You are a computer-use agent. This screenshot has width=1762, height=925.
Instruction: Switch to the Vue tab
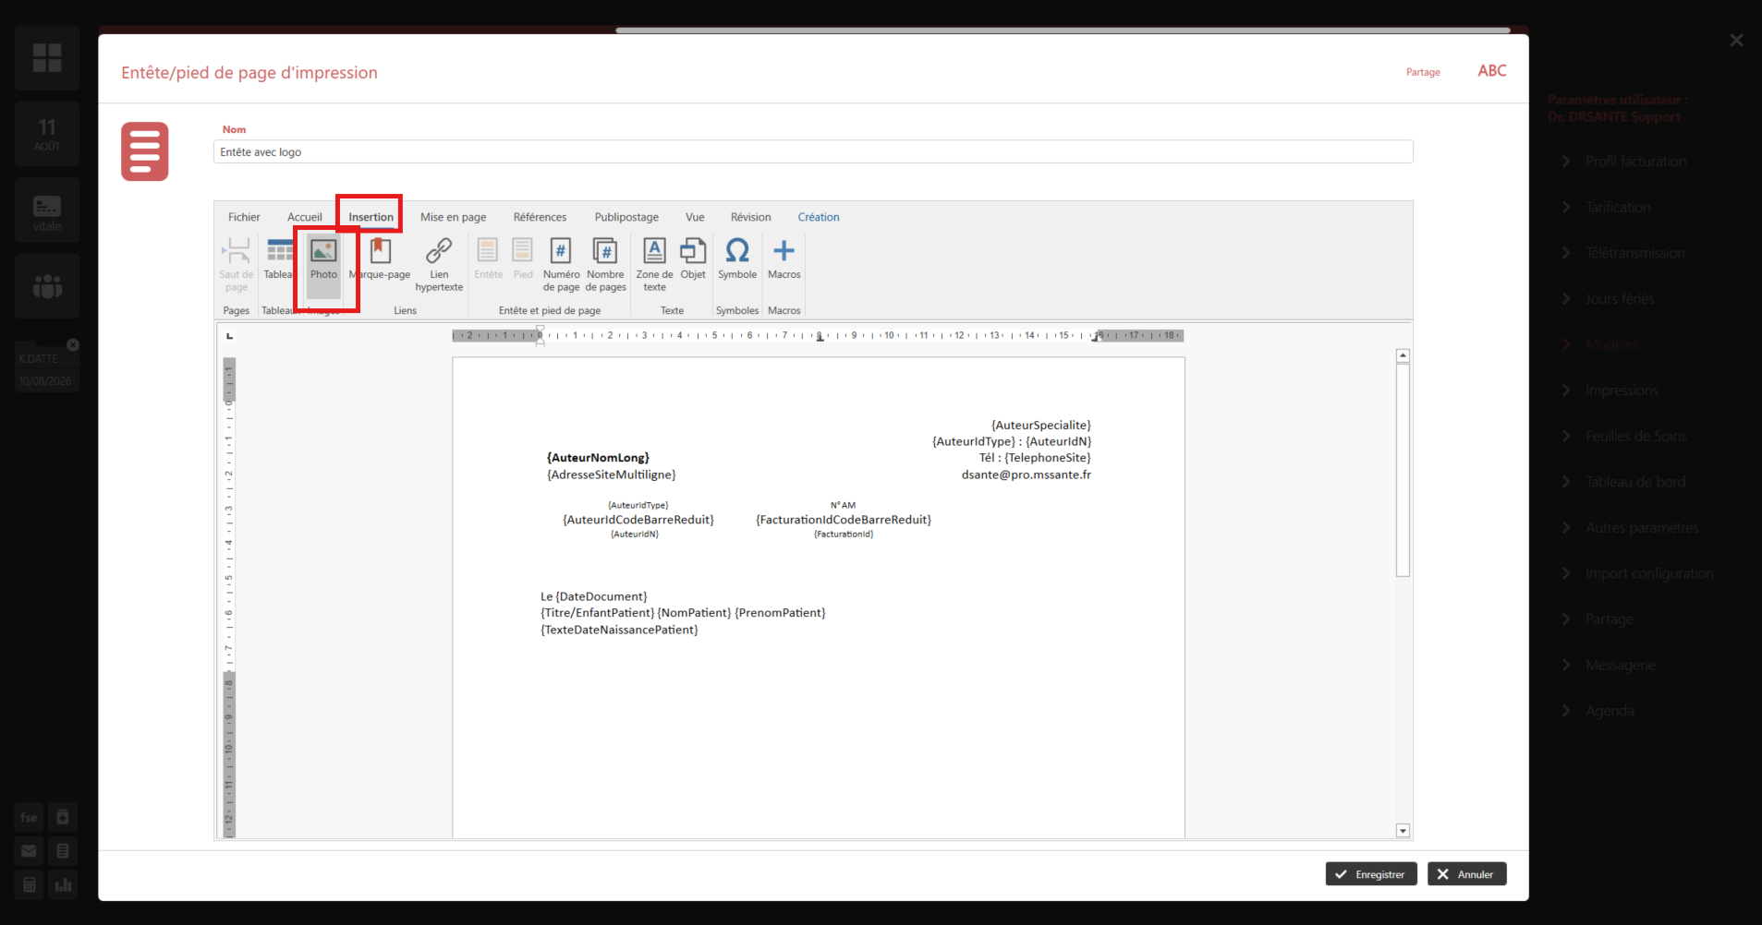(695, 217)
